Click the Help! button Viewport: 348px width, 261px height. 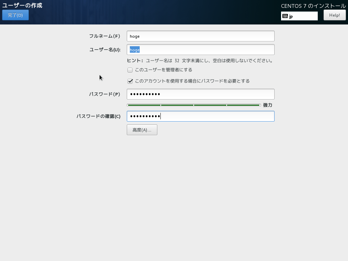(x=334, y=15)
